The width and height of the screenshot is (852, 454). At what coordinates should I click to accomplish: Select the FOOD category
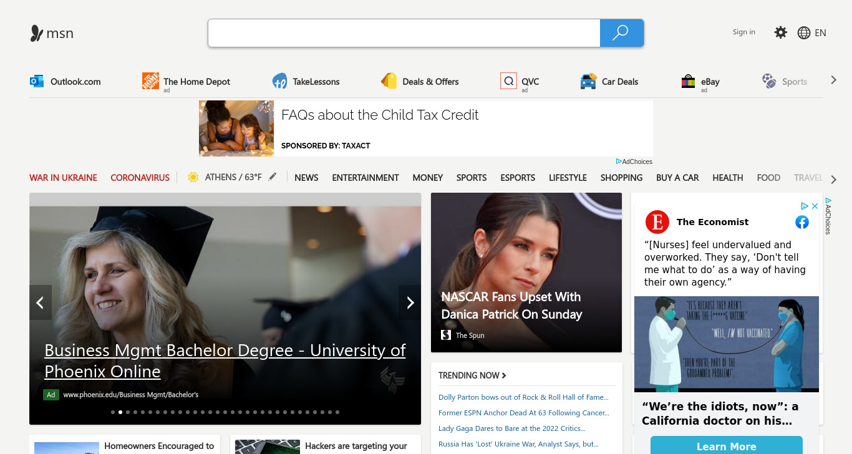pos(768,178)
